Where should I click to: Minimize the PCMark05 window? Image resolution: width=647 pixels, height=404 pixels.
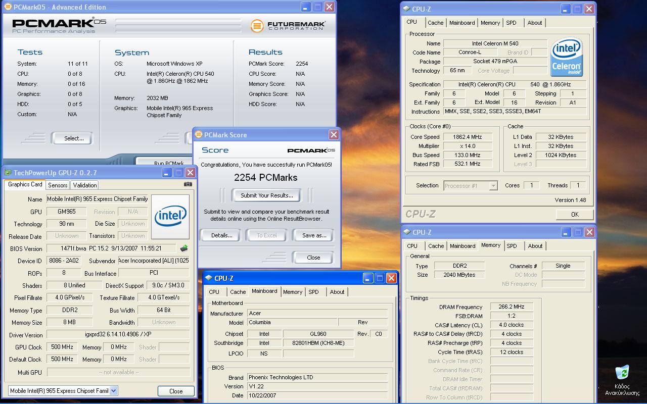point(306,7)
